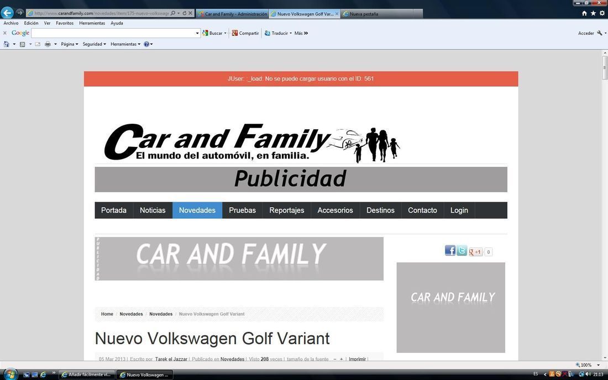Viewport: 608px width, 380px height.
Task: Open the Favoritos menu
Action: click(65, 23)
